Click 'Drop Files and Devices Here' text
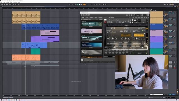The height and width of the screenshot is (101, 179). [76, 81]
